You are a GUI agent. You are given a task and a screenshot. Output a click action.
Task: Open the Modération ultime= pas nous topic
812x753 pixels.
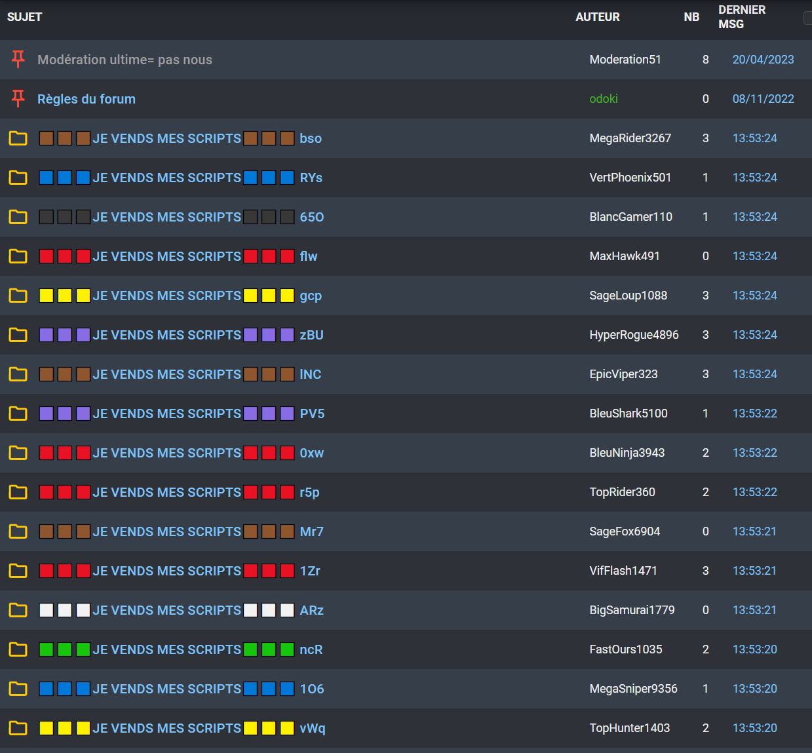125,60
